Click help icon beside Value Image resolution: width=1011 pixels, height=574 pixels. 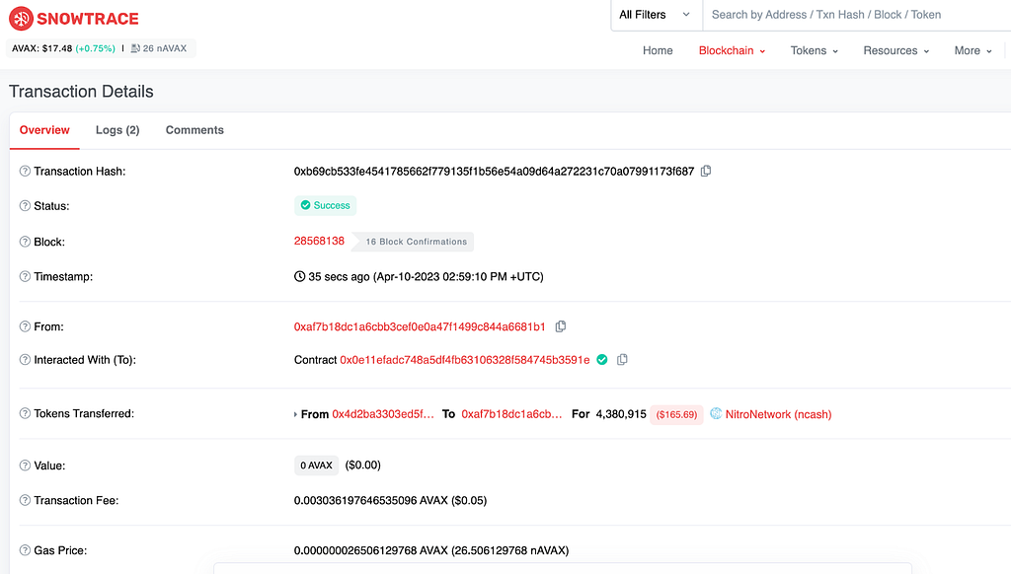pyautogui.click(x=25, y=466)
